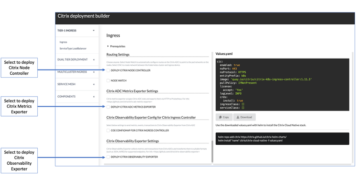Check Deploy Citrix Node Controller box

(x=108, y=70)
